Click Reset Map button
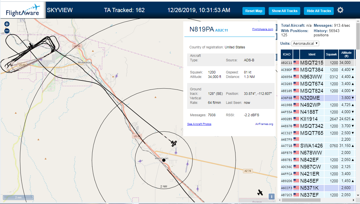360x204 pixels. (254, 11)
